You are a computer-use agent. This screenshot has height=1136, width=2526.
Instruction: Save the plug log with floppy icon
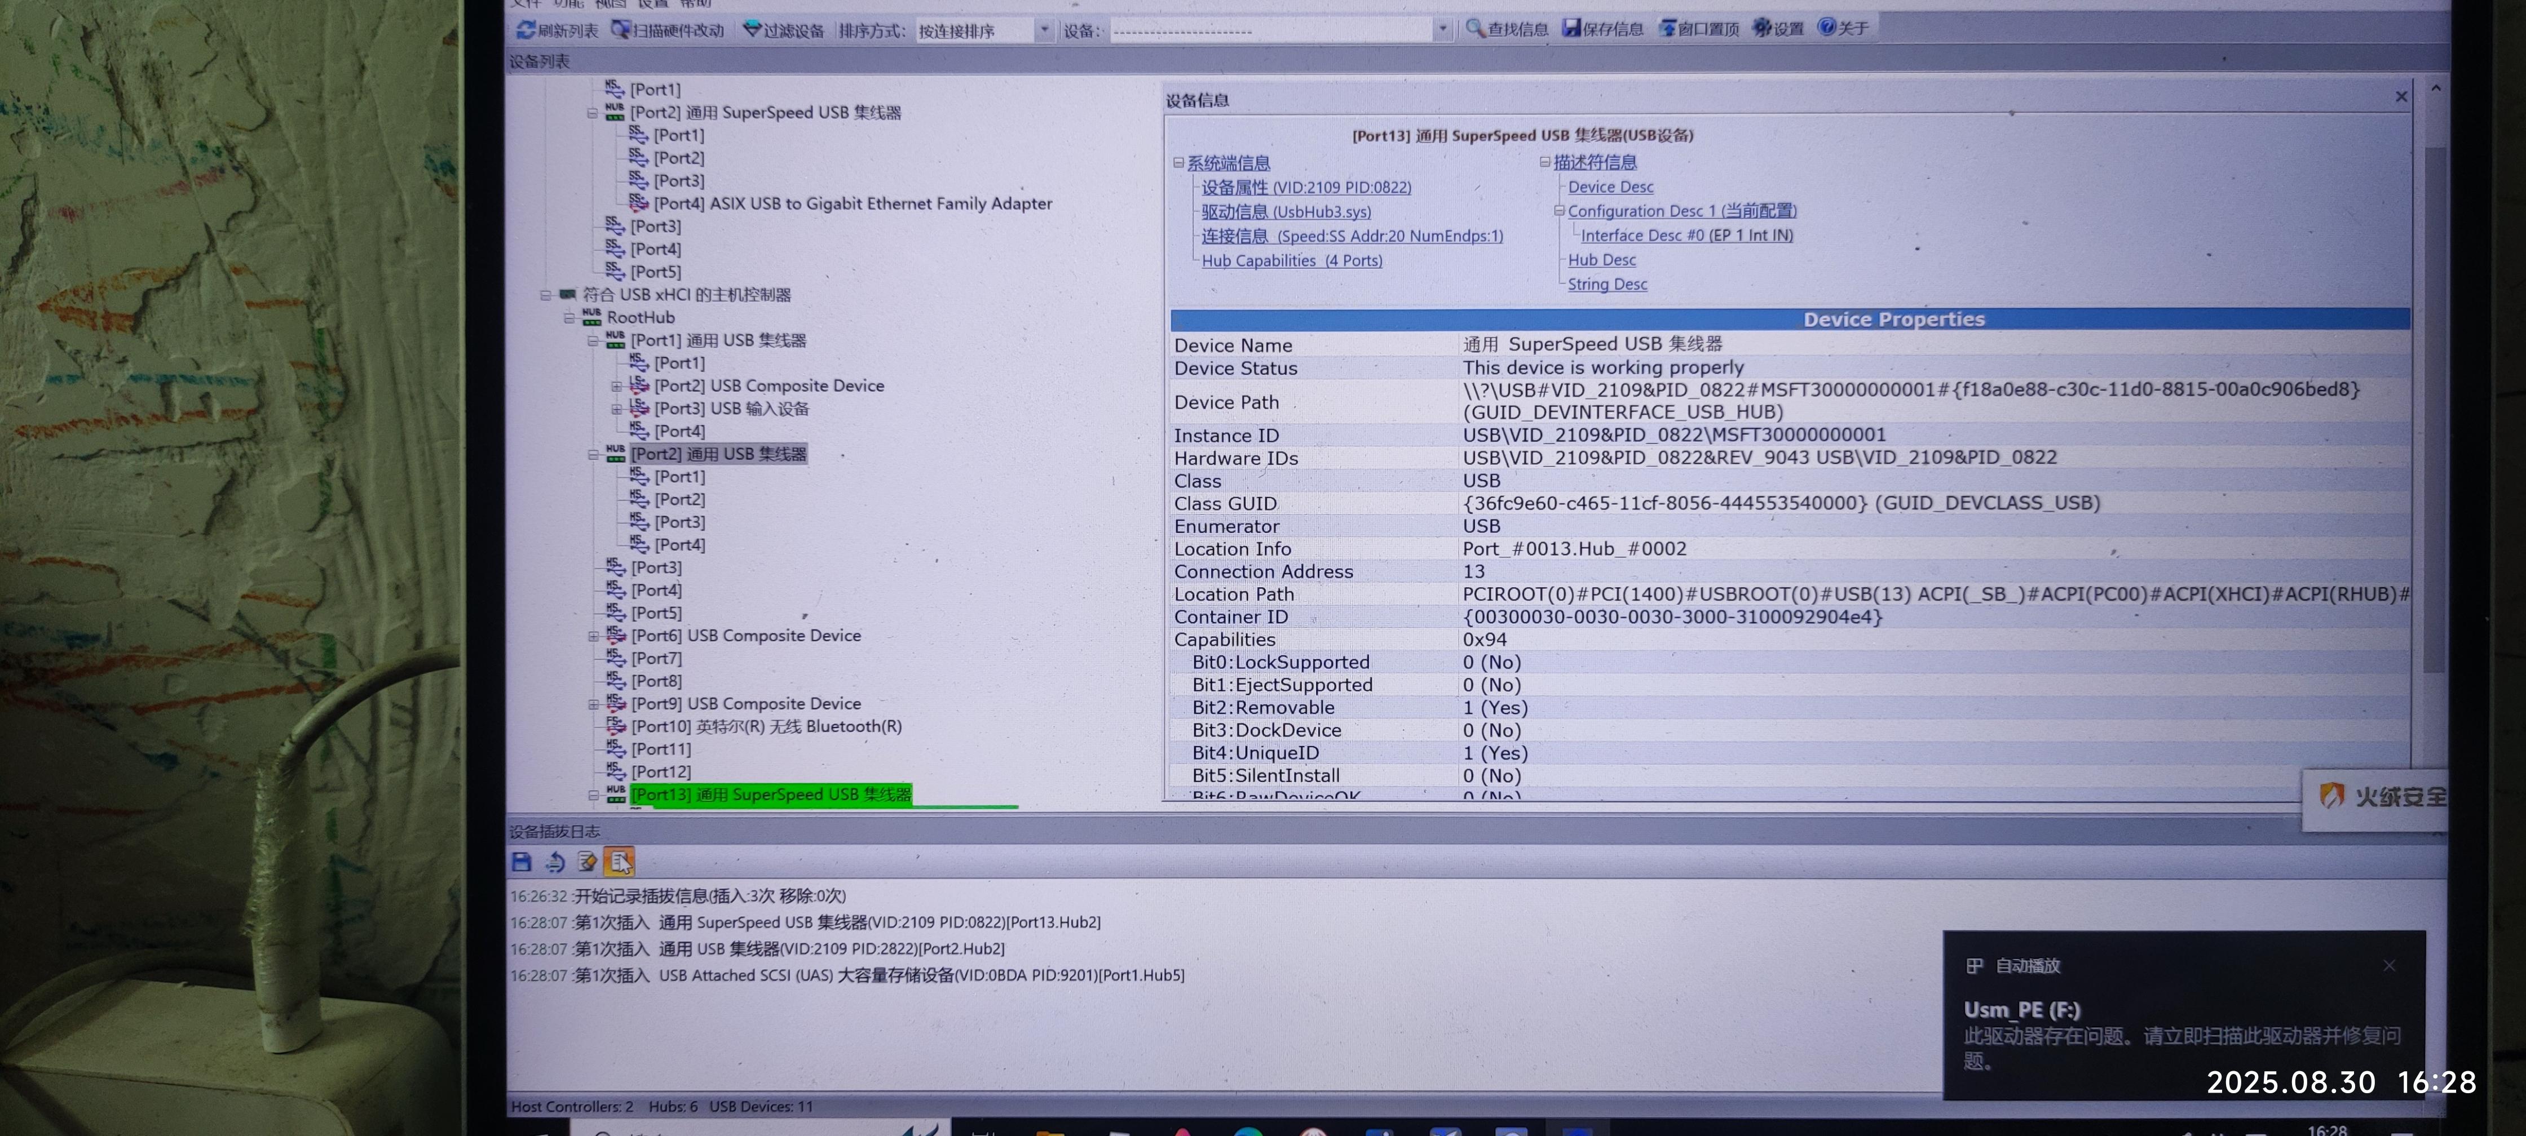(522, 863)
